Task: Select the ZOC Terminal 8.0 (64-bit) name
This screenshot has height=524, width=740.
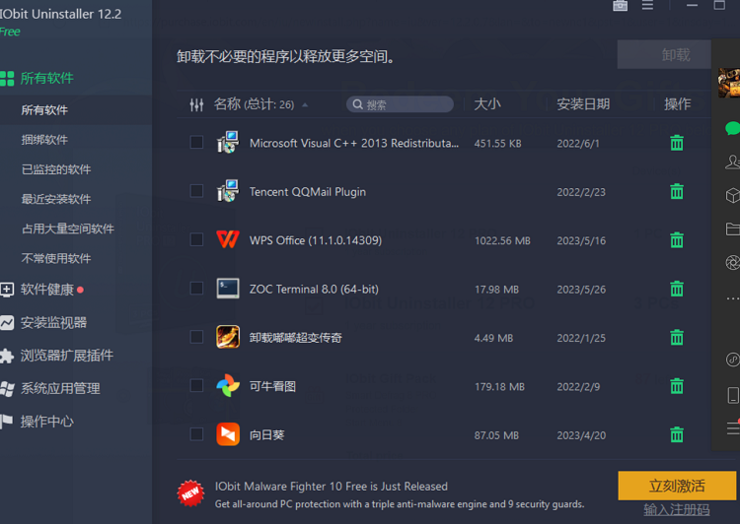Action: pyautogui.click(x=314, y=289)
